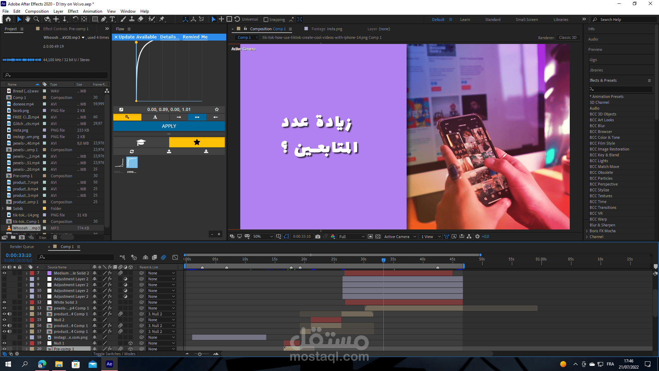Hide the White Solid 3 layer
This screenshot has width=659, height=371.
[x=4, y=302]
